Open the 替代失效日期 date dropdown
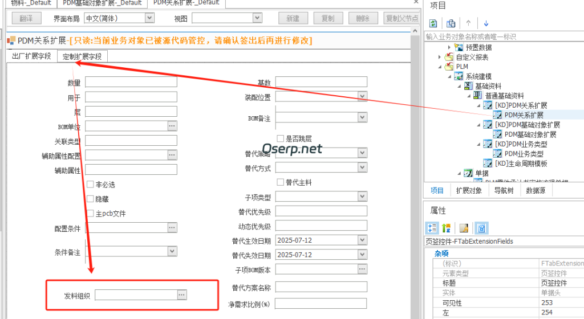 (362, 254)
